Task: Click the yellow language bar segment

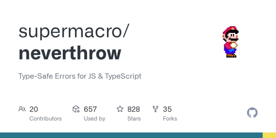Action: (269, 135)
